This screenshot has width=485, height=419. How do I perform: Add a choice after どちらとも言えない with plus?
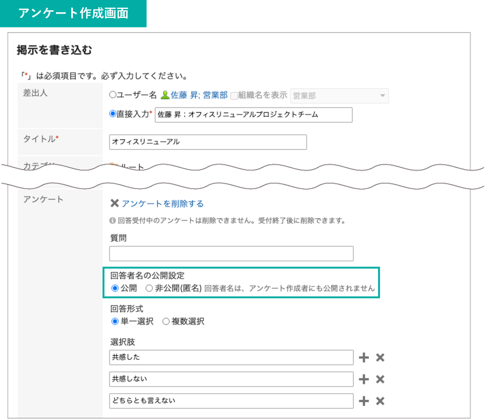tap(364, 401)
